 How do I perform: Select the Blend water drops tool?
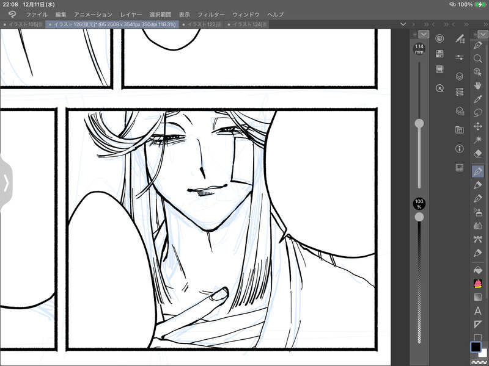pyautogui.click(x=478, y=226)
